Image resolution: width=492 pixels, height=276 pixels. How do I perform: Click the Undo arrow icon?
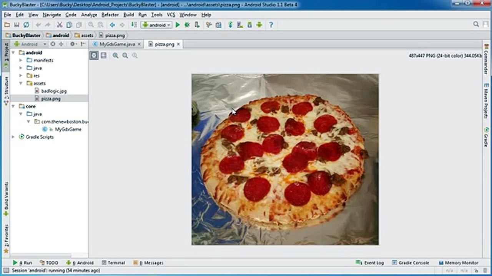coord(38,25)
